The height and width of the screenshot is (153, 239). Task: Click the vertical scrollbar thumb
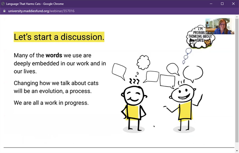(x=237, y=82)
